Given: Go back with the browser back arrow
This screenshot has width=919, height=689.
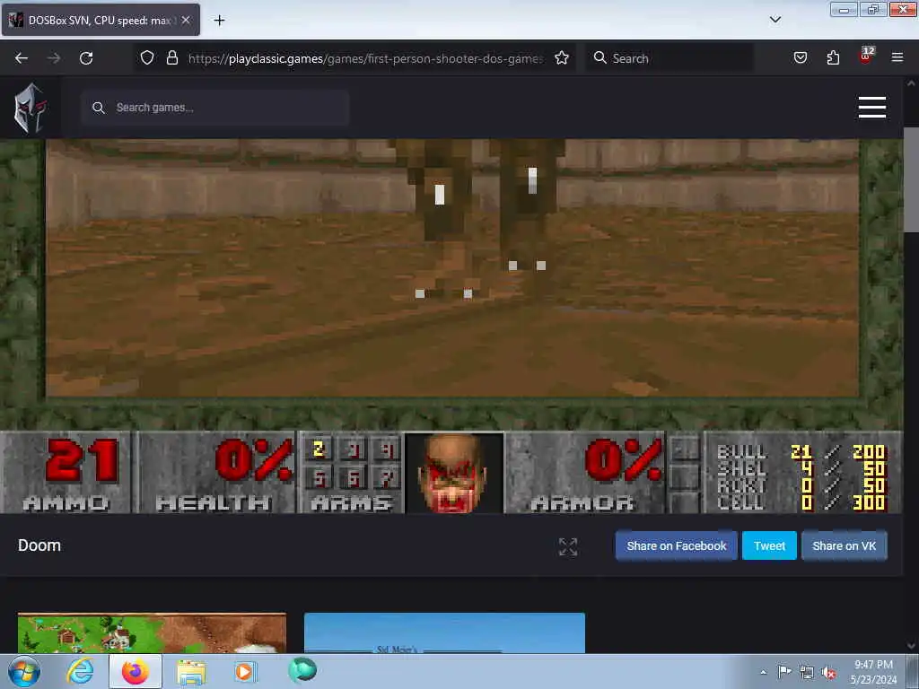Looking at the screenshot, I should [x=22, y=58].
